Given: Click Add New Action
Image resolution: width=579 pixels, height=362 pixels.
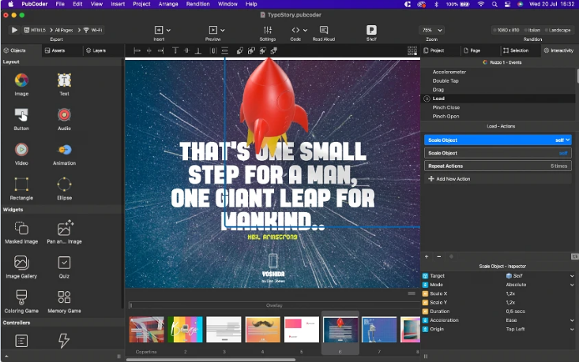Looking at the screenshot, I should [x=453, y=179].
